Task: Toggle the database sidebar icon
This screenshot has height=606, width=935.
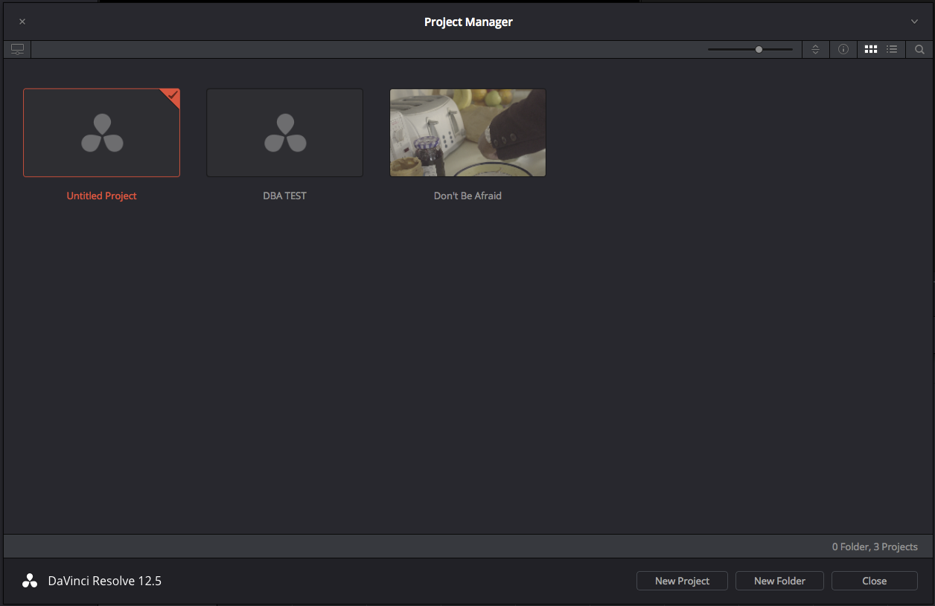Action: [x=17, y=49]
